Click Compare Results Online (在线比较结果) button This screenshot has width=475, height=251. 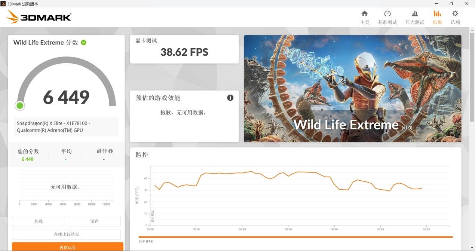66,235
